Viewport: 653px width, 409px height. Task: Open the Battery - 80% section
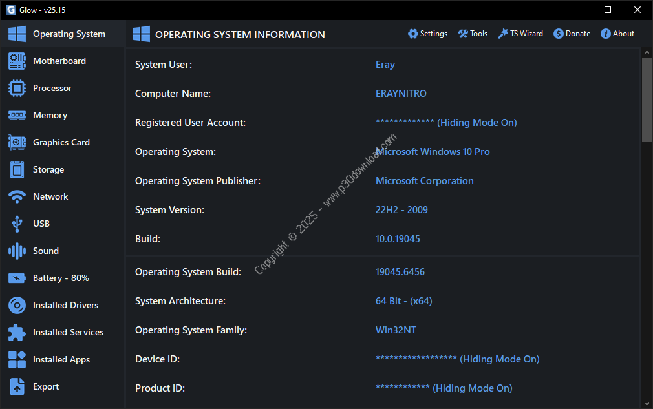61,278
